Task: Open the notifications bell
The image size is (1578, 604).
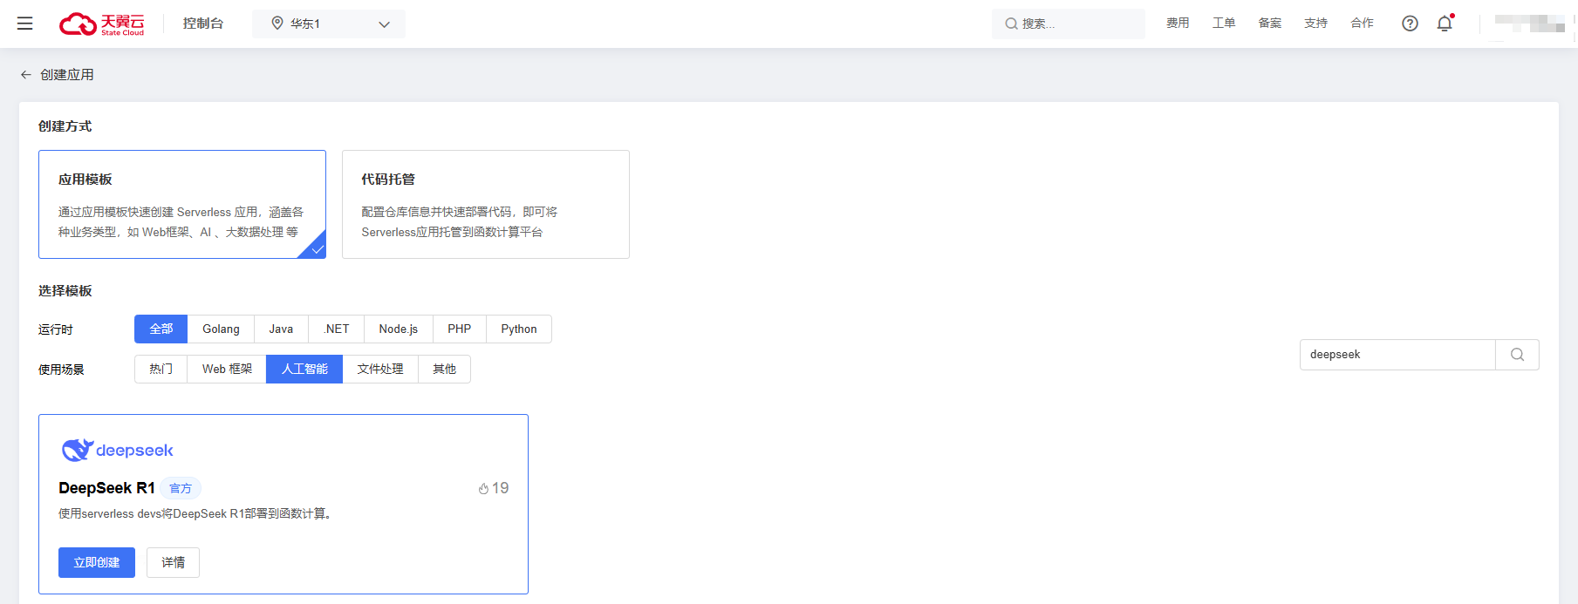Action: 1445,24
